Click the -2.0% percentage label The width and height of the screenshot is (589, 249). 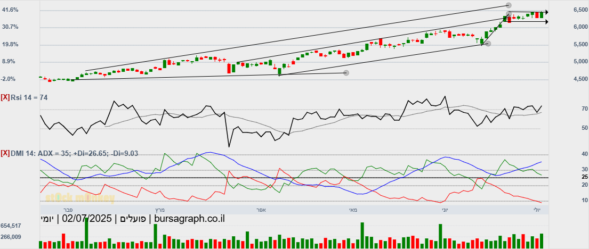[10, 79]
